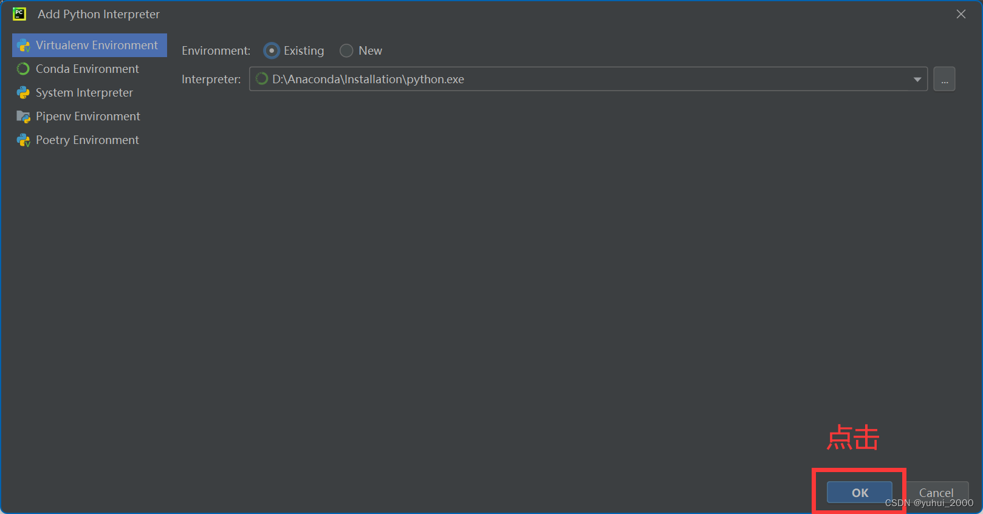The height and width of the screenshot is (514, 983).
Task: Confirm with the OK button
Action: pyautogui.click(x=860, y=493)
